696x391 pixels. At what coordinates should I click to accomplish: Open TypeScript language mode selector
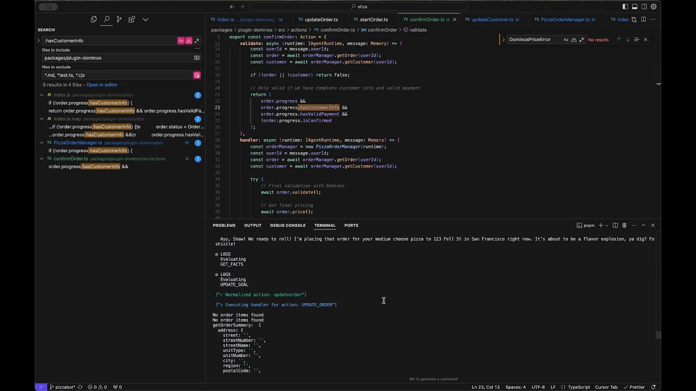click(x=579, y=387)
